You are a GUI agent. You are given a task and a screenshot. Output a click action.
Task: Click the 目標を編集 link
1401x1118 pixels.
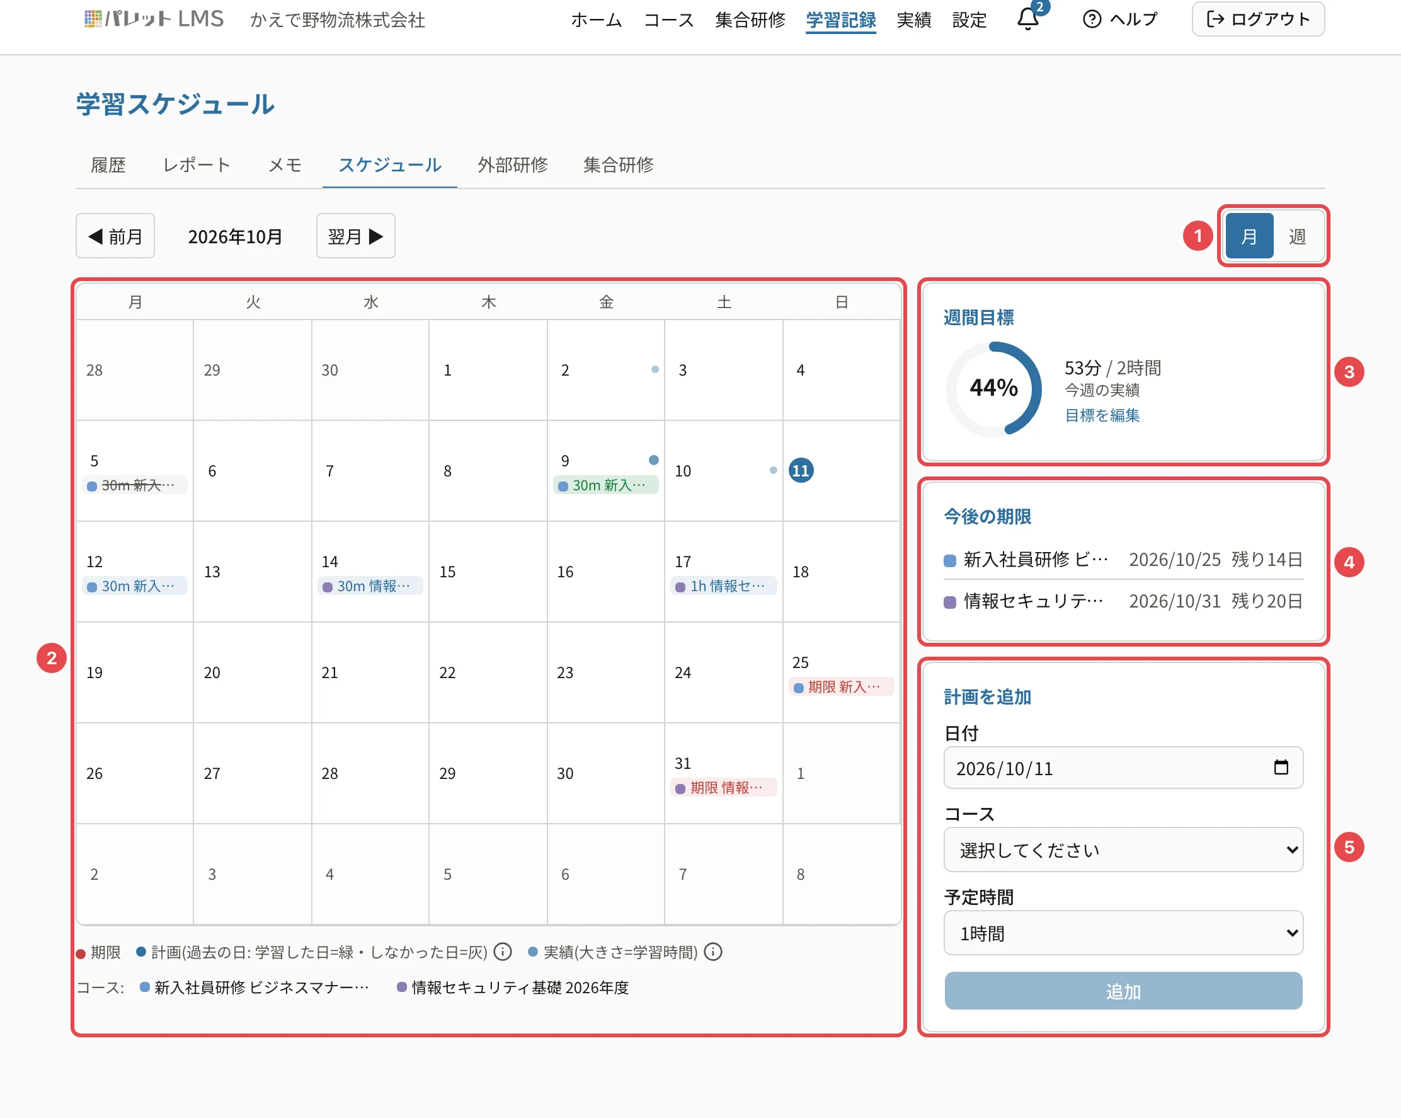tap(1102, 415)
